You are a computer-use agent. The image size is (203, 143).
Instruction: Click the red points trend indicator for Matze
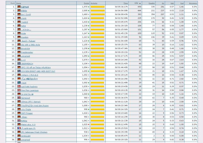88,124
